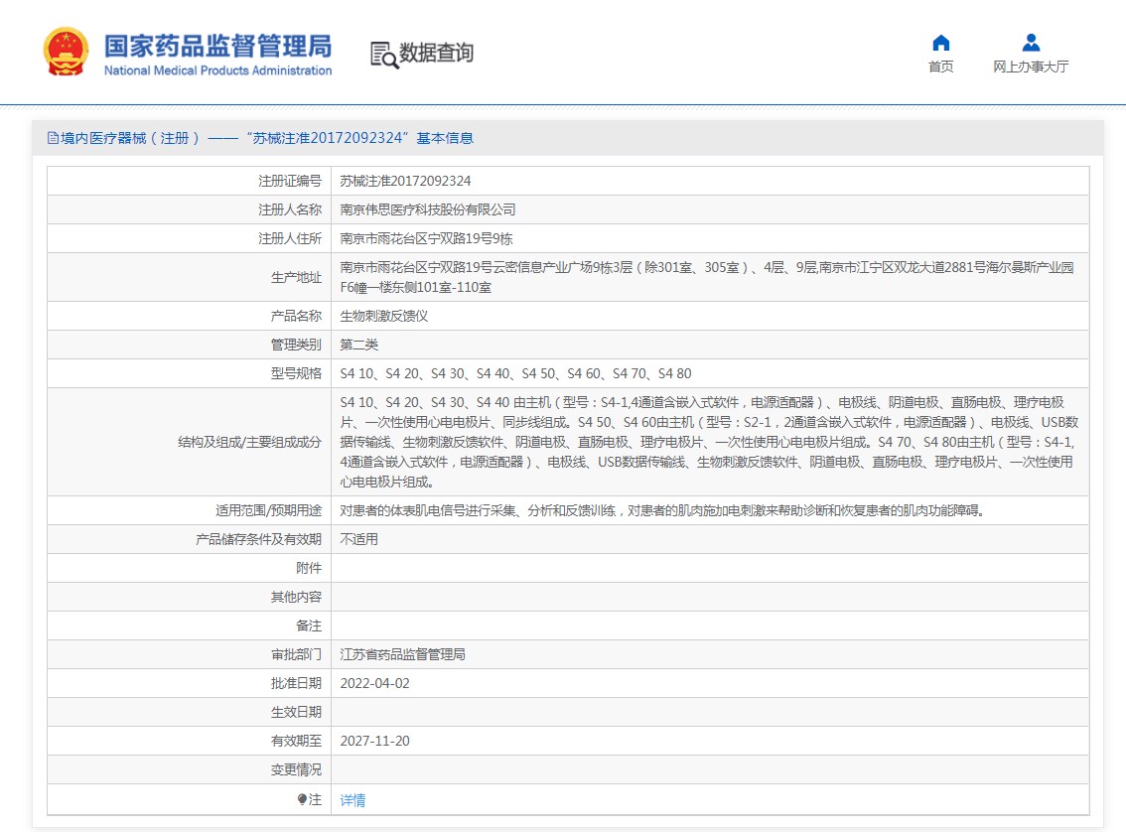
Task: Click the 数据查询 heading text
Action: click(436, 53)
